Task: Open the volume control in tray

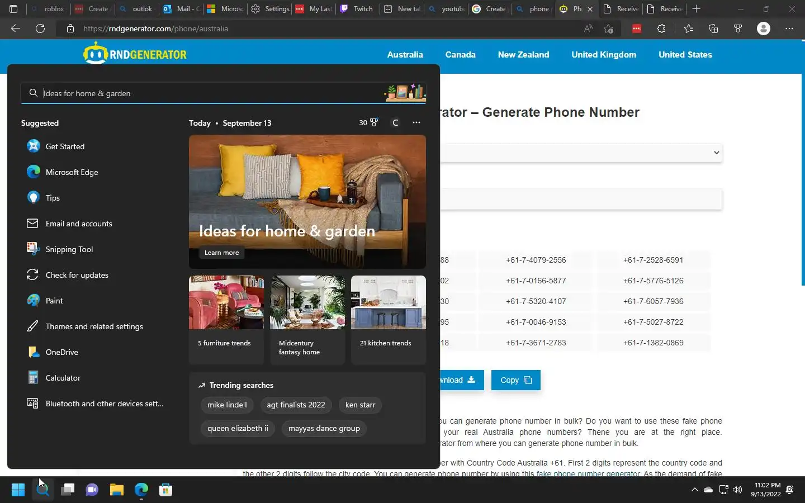Action: pos(737,490)
